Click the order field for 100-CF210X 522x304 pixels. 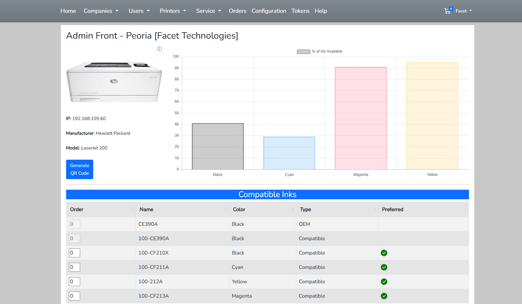[74, 253]
